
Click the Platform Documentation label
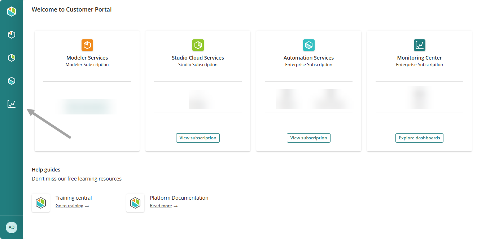pyautogui.click(x=179, y=198)
